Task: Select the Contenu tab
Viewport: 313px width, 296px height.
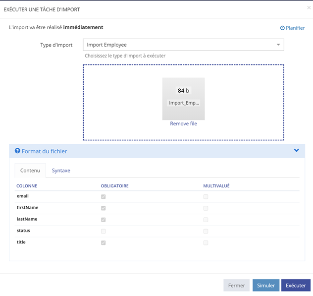Action: coord(30,171)
